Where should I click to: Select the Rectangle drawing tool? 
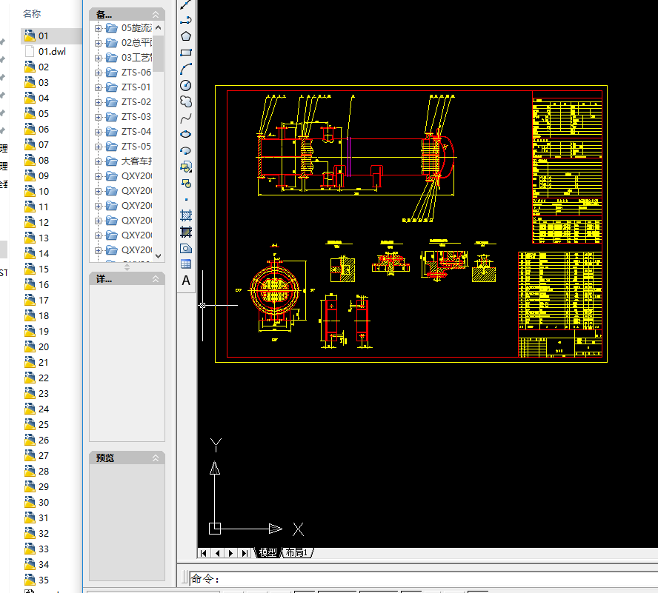[186, 53]
